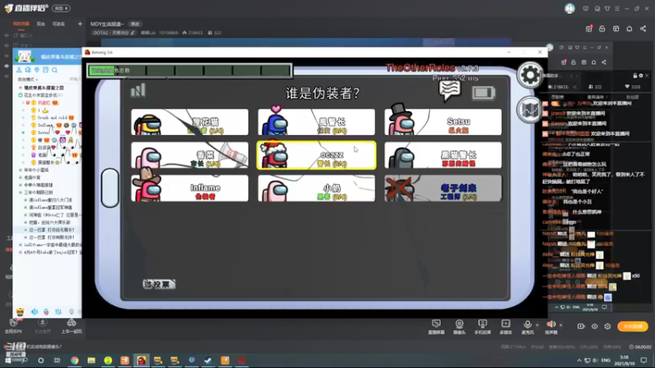The image size is (655, 368).
Task: Edit the DOTA2 category pencil
Action: (133, 33)
